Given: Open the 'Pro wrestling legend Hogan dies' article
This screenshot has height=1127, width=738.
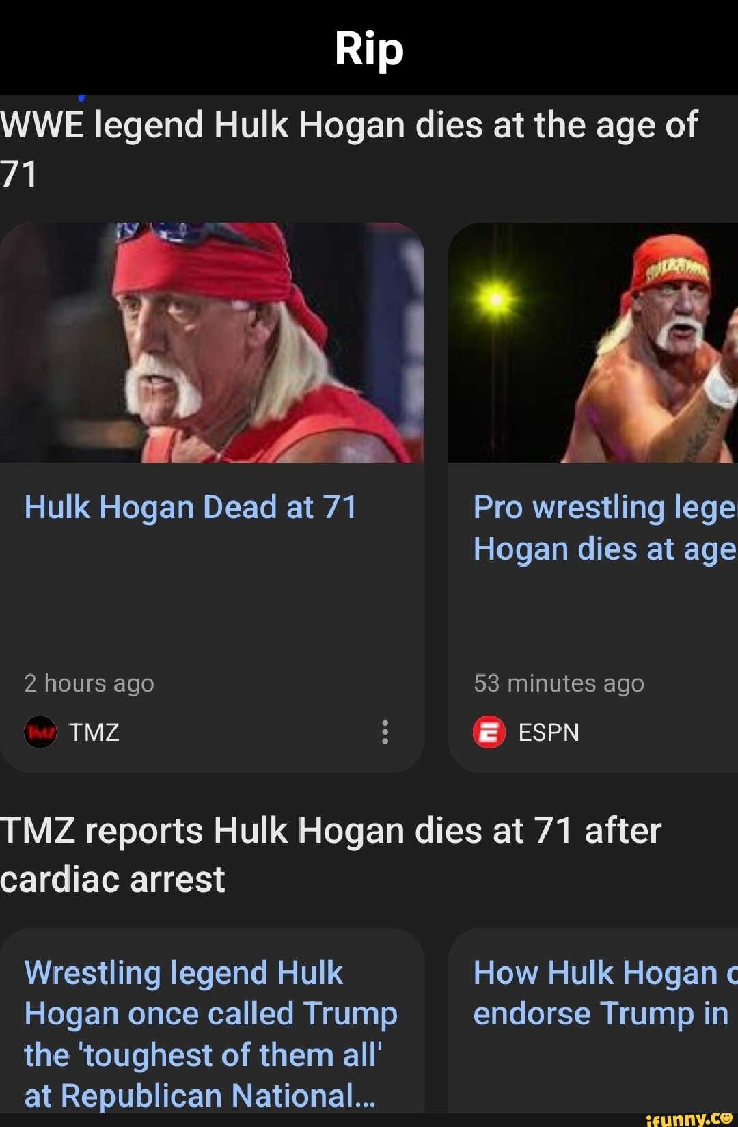Looking at the screenshot, I should (601, 528).
